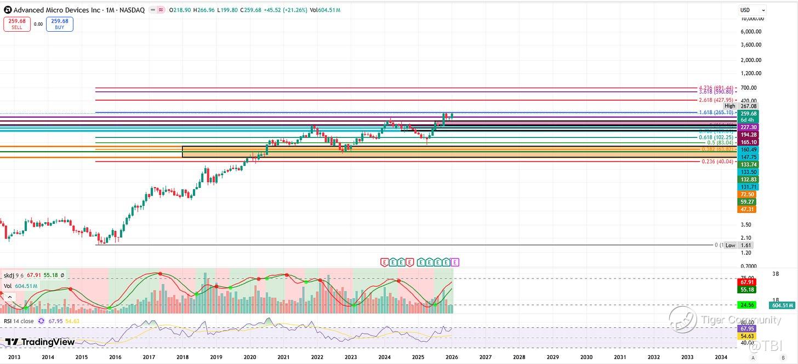Click the purple 227.30 price tag

(749, 127)
